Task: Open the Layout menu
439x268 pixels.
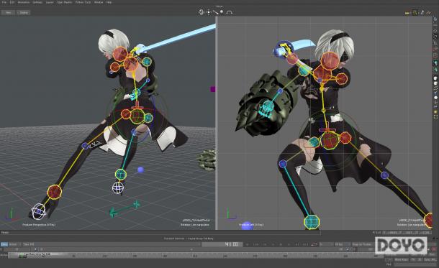Action: [50, 2]
